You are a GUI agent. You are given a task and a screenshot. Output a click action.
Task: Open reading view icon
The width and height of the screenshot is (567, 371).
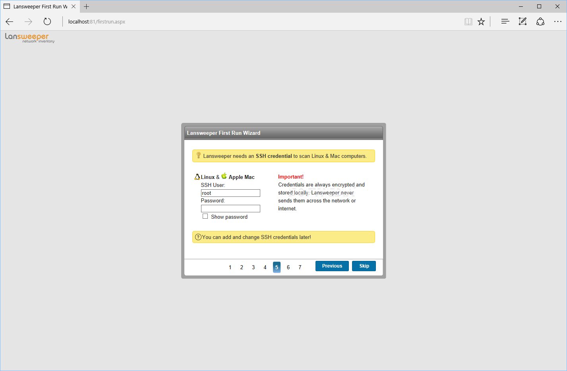pos(468,21)
